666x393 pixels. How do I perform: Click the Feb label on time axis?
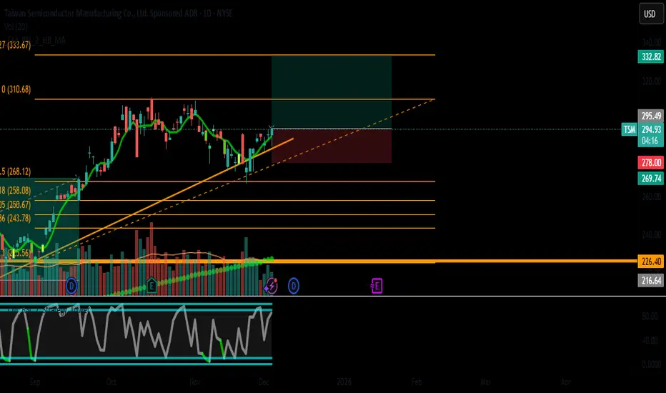tap(416, 382)
